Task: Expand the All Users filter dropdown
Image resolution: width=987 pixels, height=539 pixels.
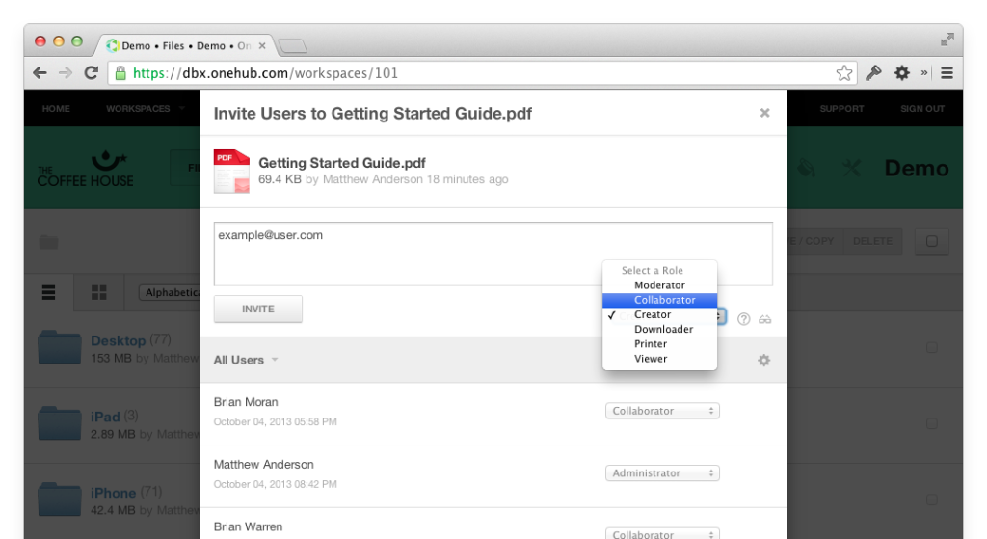Action: coord(246,361)
